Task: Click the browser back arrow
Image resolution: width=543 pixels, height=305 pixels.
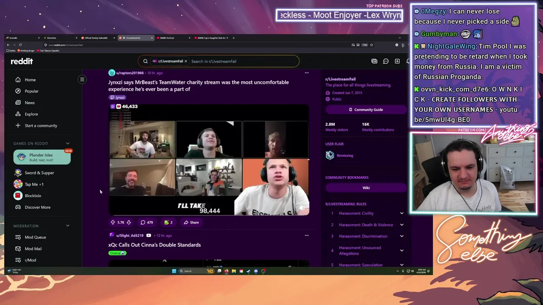Action: coord(8,45)
